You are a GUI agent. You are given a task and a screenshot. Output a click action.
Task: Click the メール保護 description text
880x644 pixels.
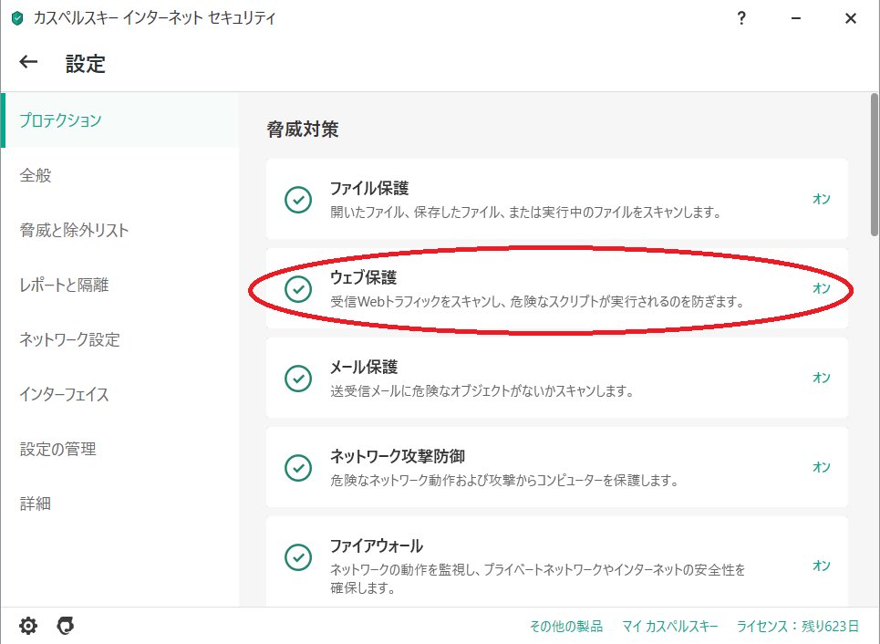click(x=481, y=390)
